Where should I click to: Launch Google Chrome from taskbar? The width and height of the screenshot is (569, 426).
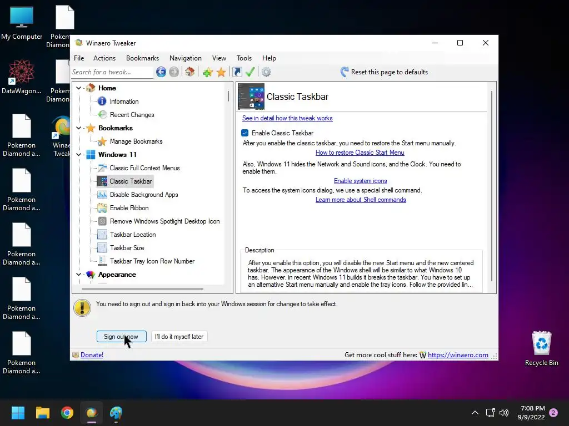[x=67, y=413]
